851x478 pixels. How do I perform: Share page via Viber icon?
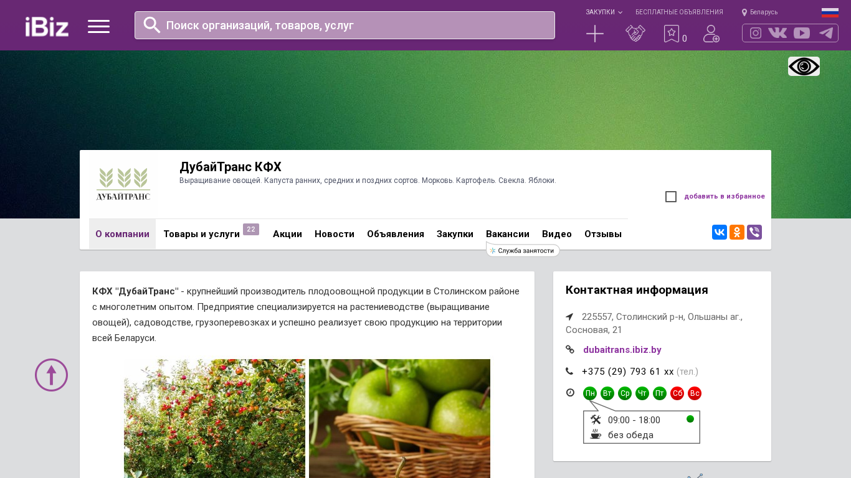[754, 232]
